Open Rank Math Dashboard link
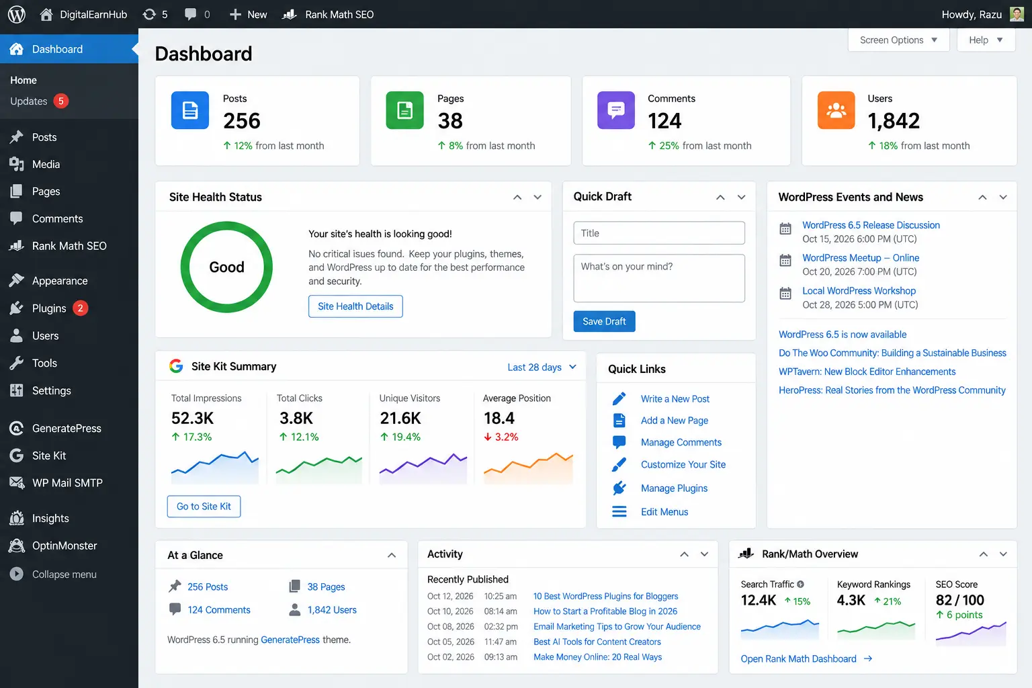Screen dimensions: 1032x688 click(806, 658)
